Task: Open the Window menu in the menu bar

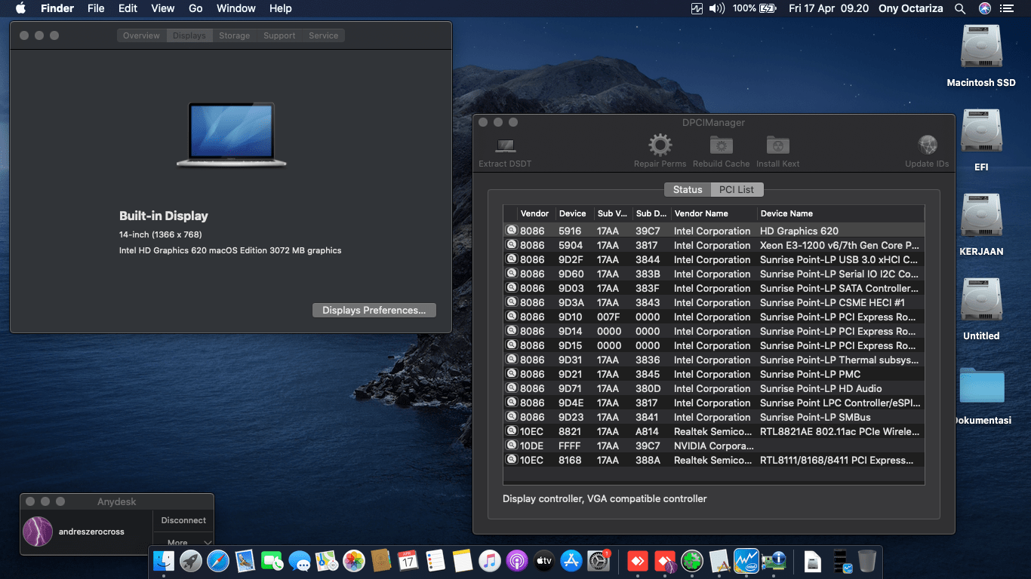Action: coord(235,8)
